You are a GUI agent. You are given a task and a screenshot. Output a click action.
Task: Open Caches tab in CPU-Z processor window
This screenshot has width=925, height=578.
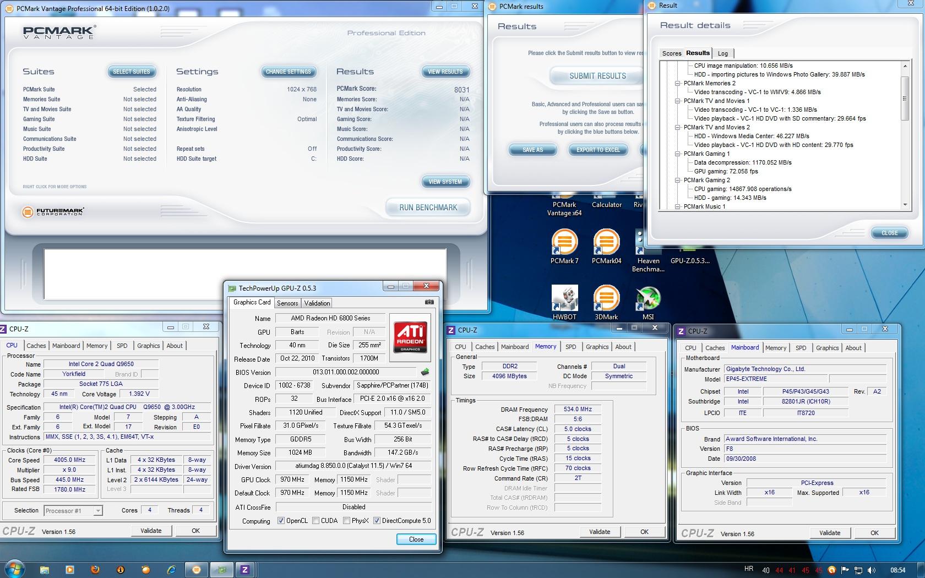(36, 346)
